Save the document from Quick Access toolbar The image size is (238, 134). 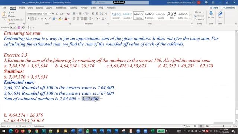(19, 28)
